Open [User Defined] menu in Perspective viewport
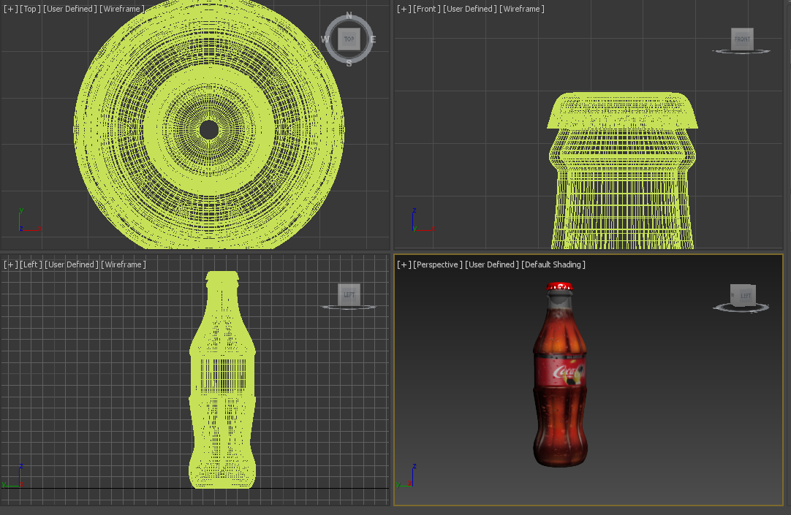This screenshot has height=515, width=791. point(492,264)
